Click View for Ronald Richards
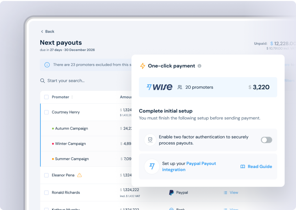The width and height of the screenshot is (296, 210). point(234,192)
